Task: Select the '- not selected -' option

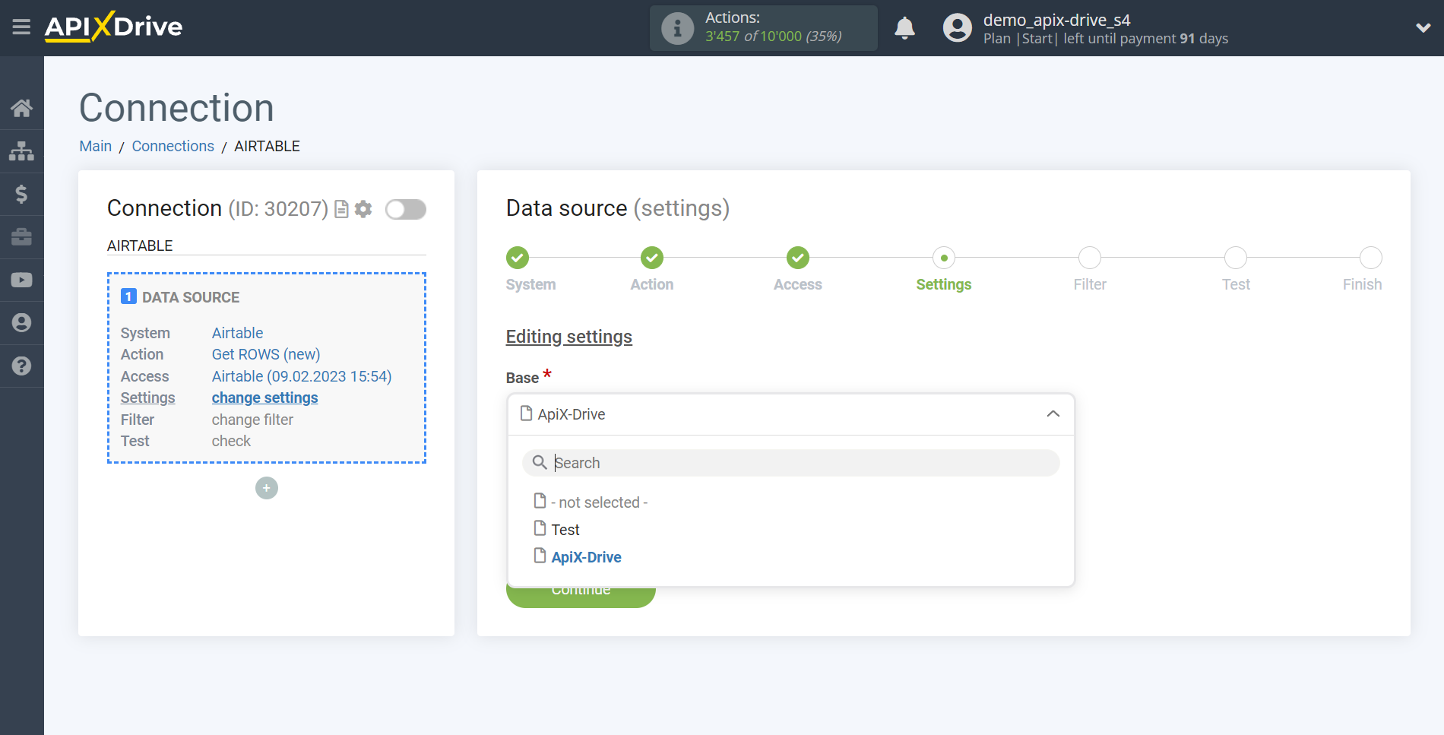Action: (x=591, y=502)
